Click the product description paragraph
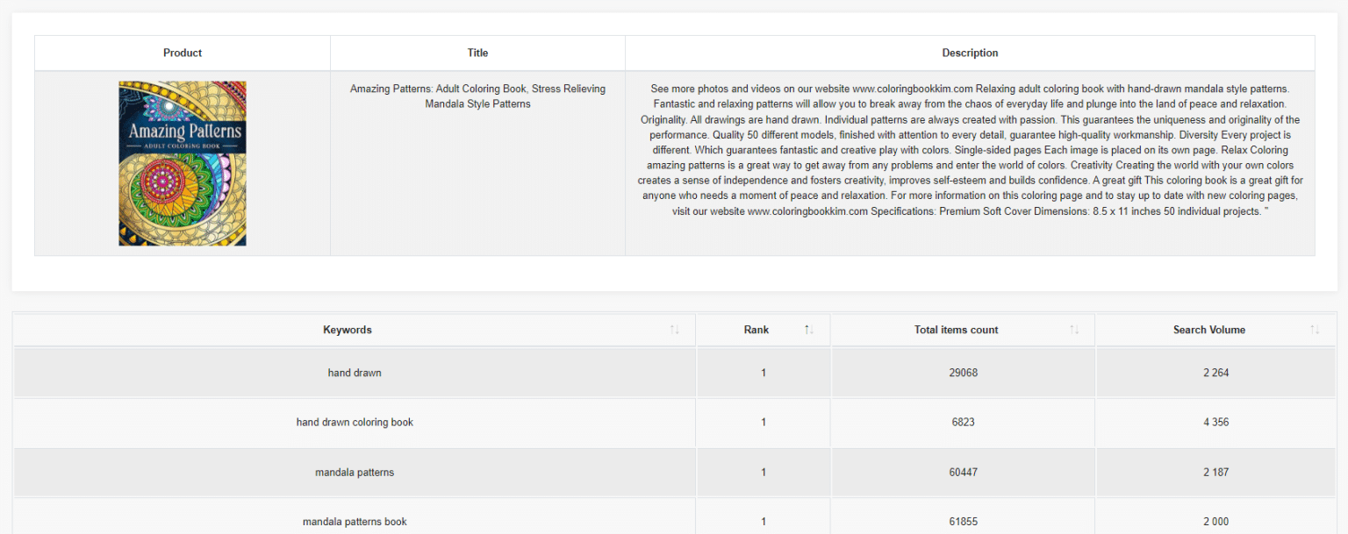 click(970, 150)
